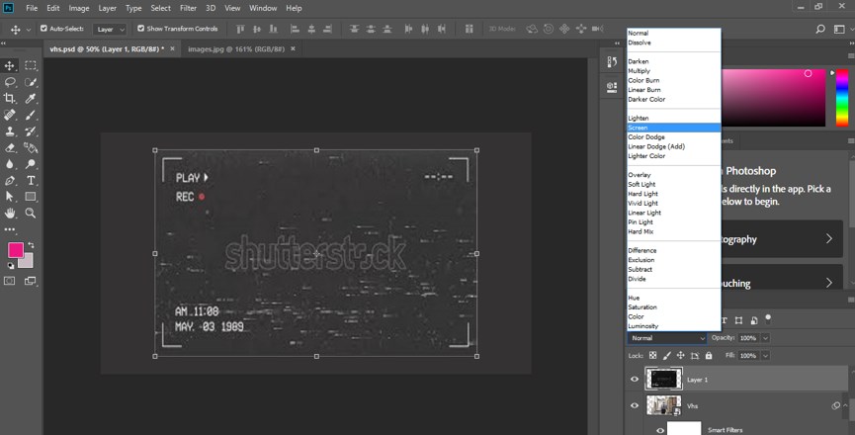Image resolution: width=855 pixels, height=435 pixels.
Task: Select the Rectangular Marquee tool
Action: [31, 66]
